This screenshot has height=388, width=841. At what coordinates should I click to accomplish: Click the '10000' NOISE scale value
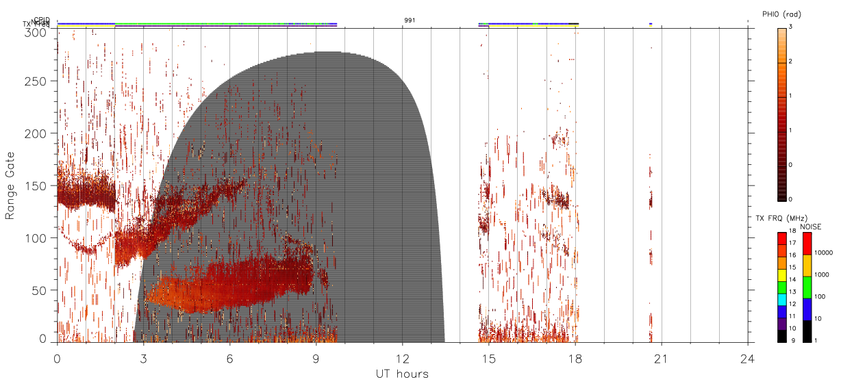pos(823,253)
